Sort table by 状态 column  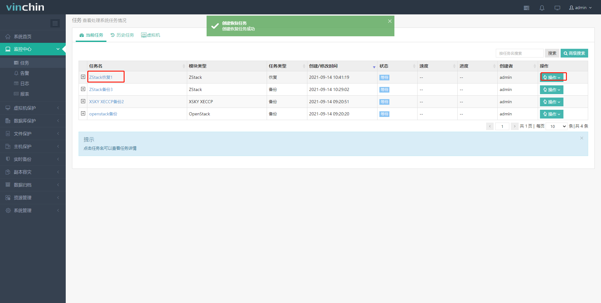click(397, 66)
